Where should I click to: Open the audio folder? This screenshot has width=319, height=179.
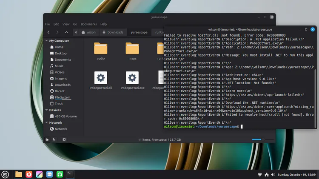point(101,51)
